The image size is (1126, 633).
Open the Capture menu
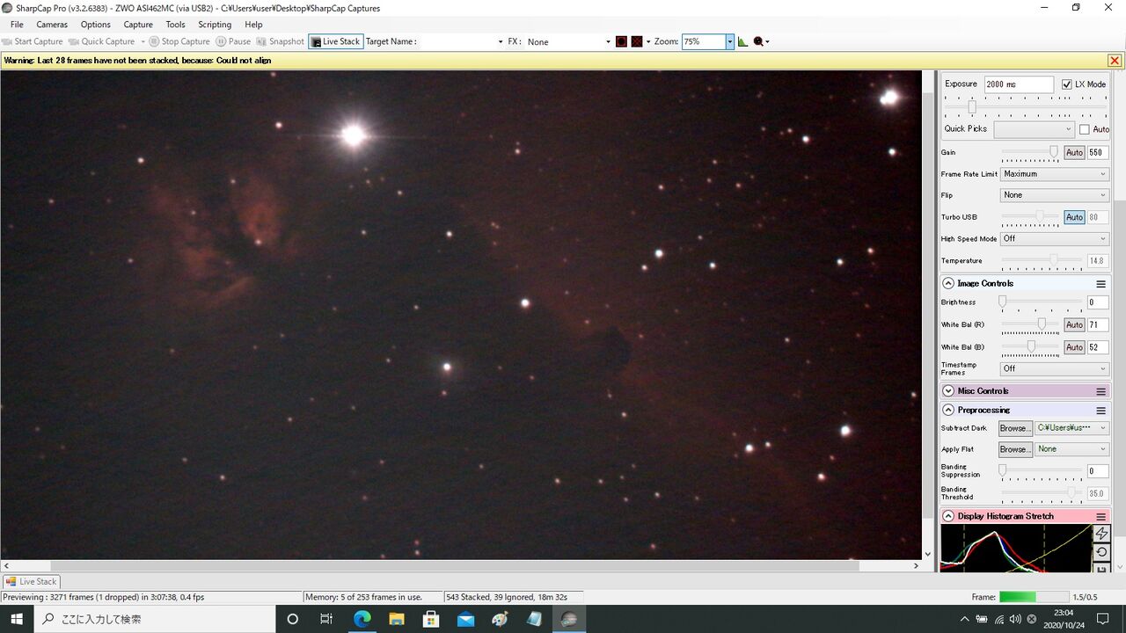pyautogui.click(x=138, y=25)
